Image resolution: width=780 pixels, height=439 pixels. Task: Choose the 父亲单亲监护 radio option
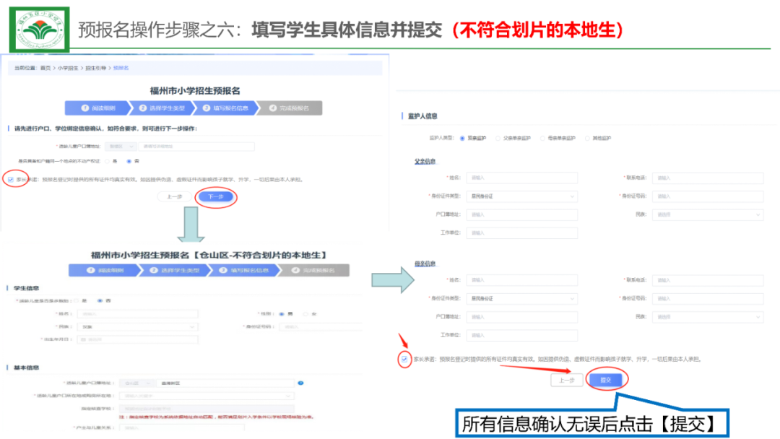pos(498,137)
